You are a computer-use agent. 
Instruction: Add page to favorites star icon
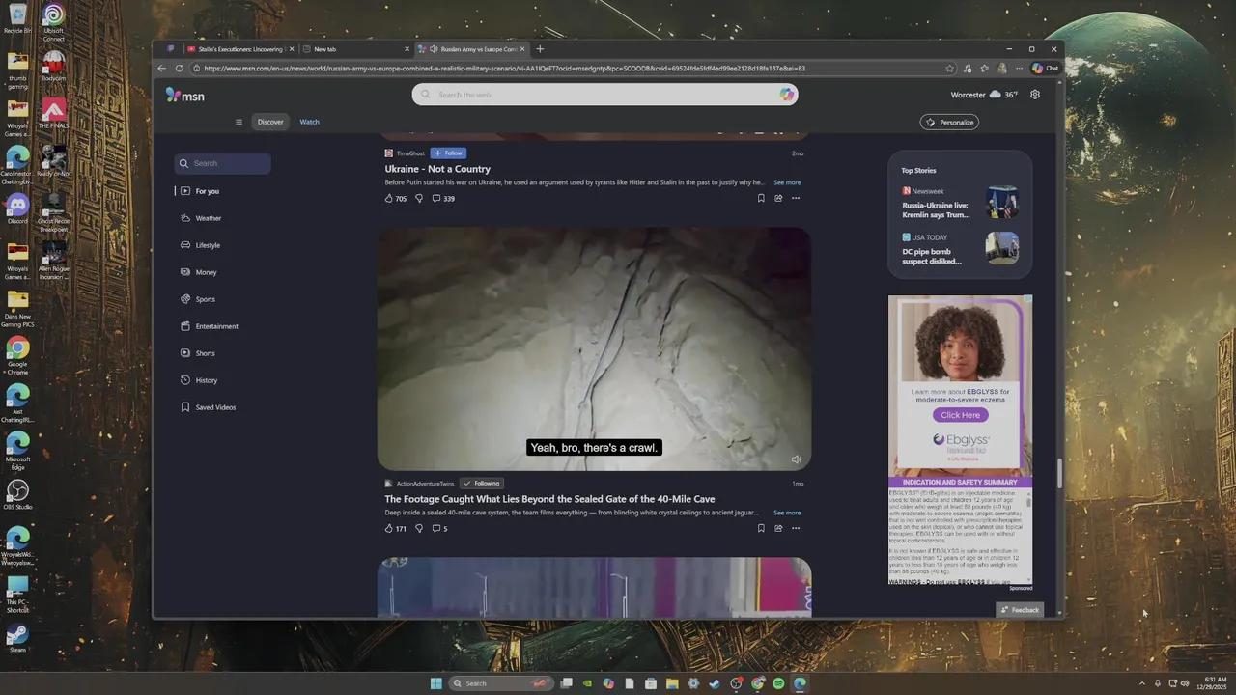point(950,69)
